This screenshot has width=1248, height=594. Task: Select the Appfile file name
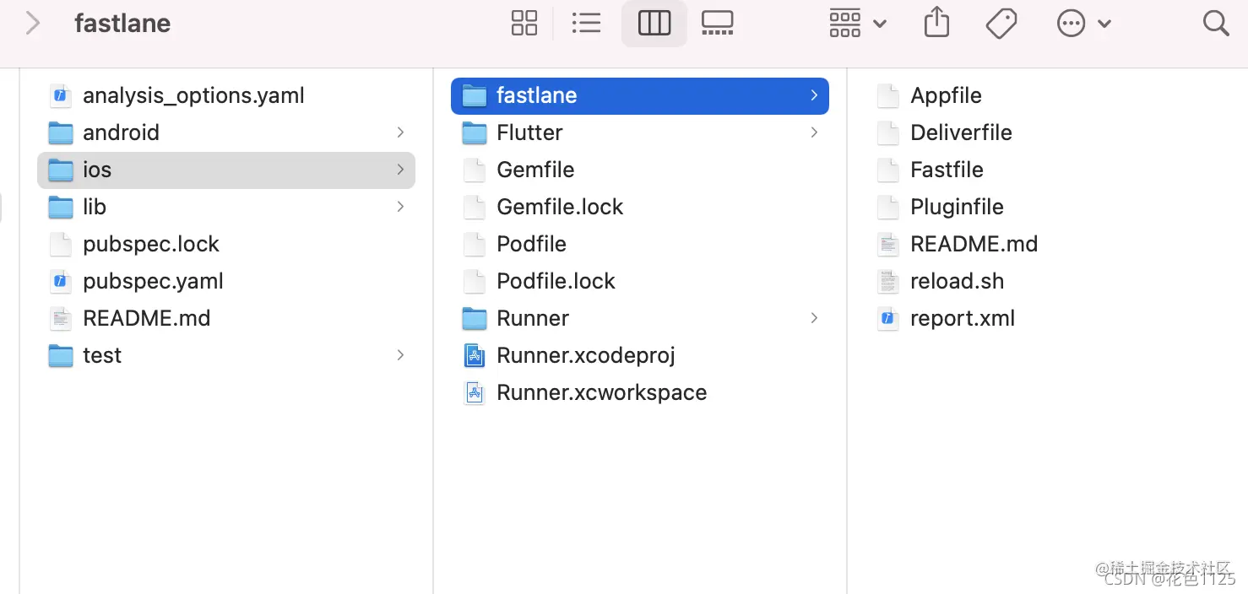(946, 96)
